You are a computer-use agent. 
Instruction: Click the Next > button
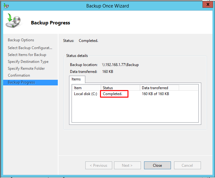[x=127, y=165]
